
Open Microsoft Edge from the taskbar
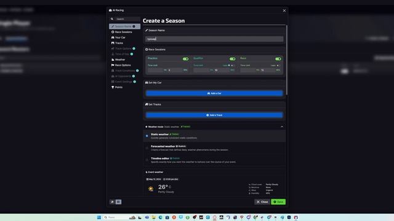click(160, 217)
